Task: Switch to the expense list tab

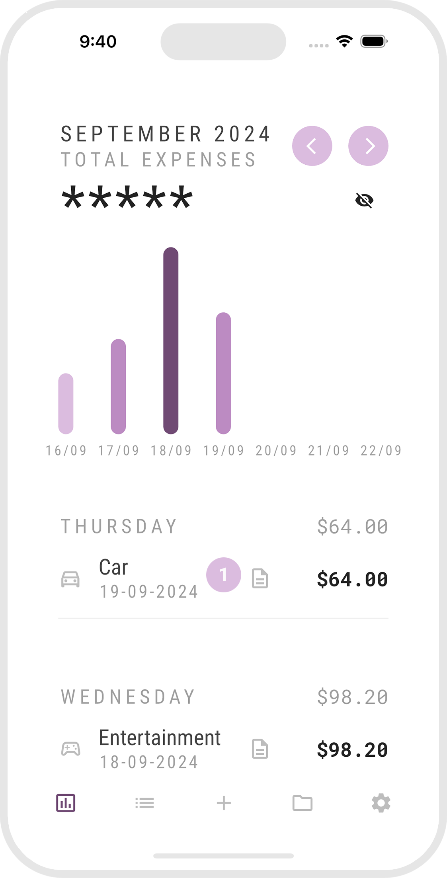Action: [x=144, y=803]
